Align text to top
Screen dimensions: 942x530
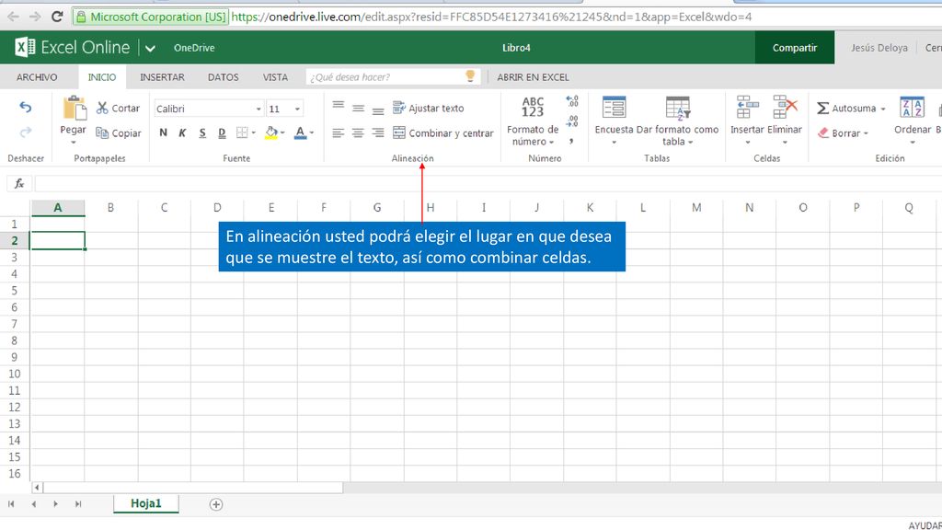coord(339,106)
